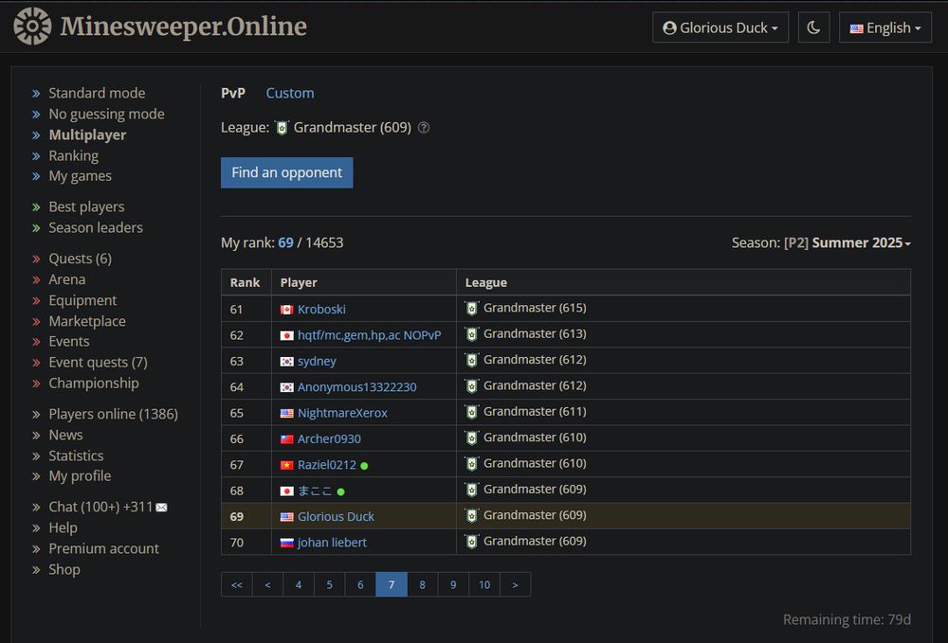Open No guessing mode in sidebar
The width and height of the screenshot is (948, 643).
[106, 114]
